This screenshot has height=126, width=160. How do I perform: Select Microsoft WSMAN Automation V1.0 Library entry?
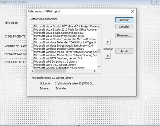tap(59, 68)
